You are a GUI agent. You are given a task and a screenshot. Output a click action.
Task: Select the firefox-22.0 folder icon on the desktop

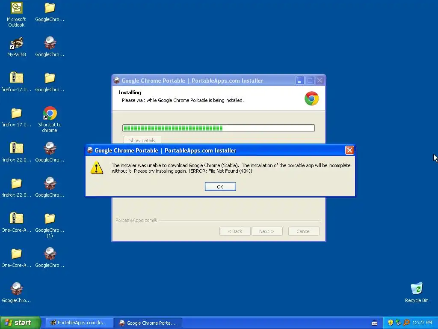click(16, 188)
